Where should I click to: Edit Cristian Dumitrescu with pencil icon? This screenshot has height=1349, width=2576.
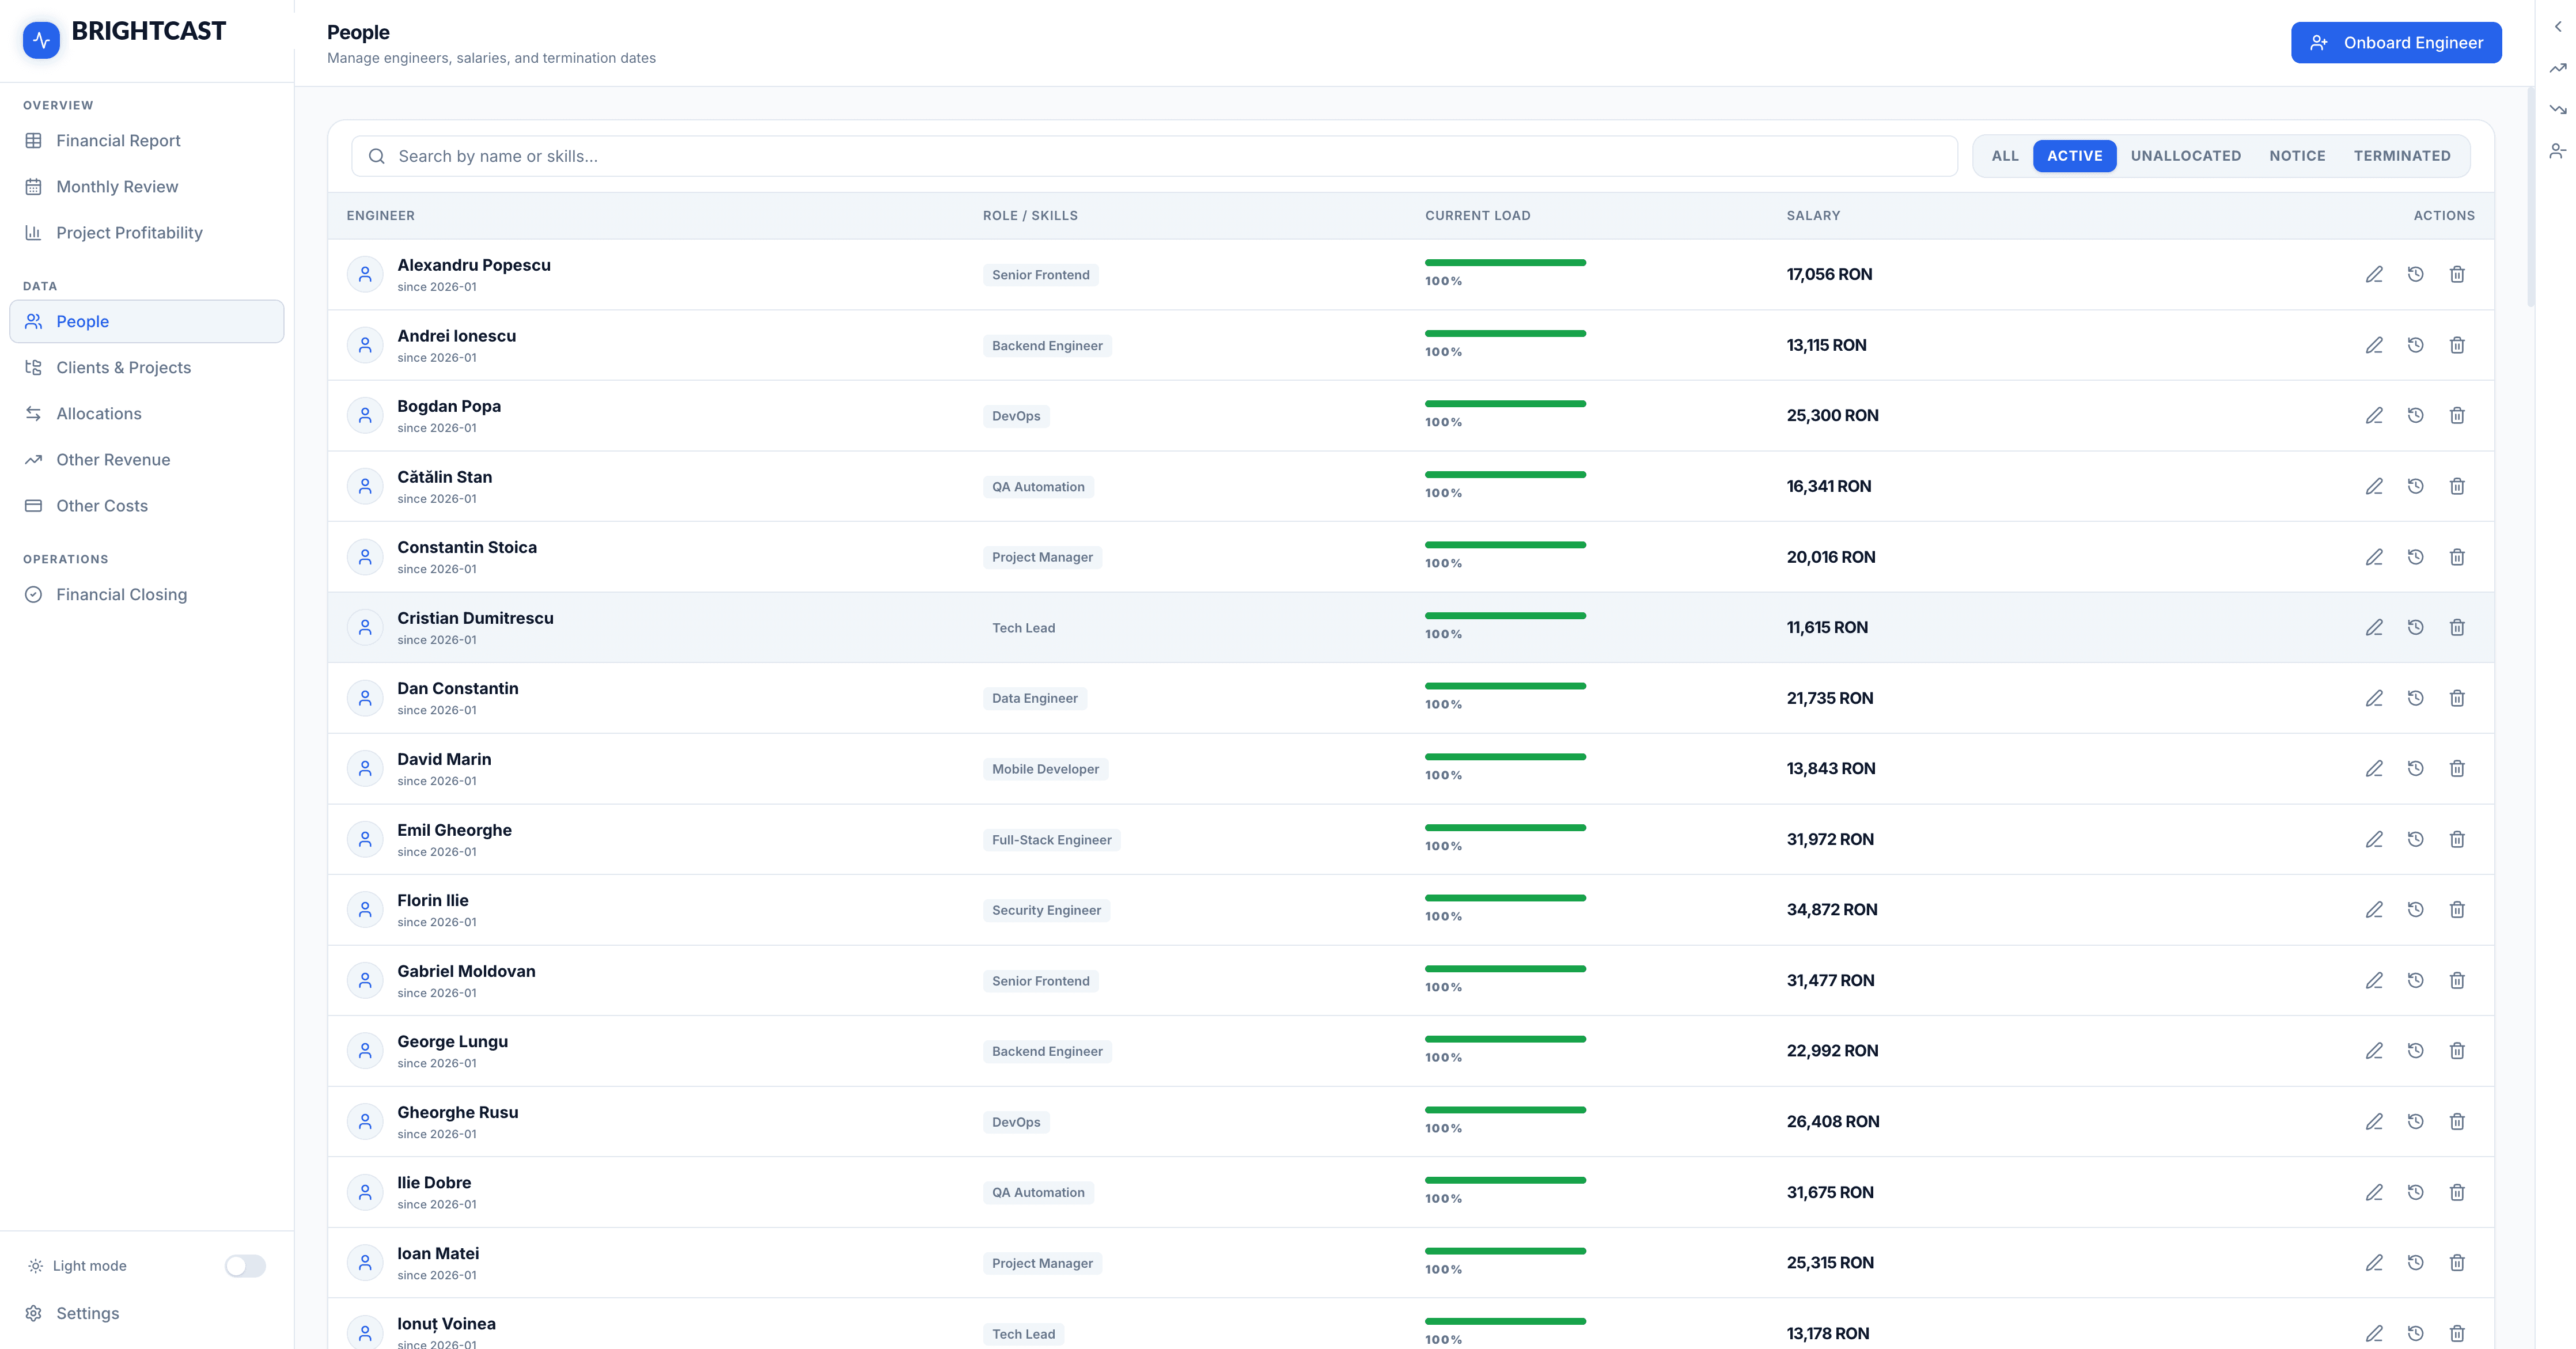coord(2374,627)
